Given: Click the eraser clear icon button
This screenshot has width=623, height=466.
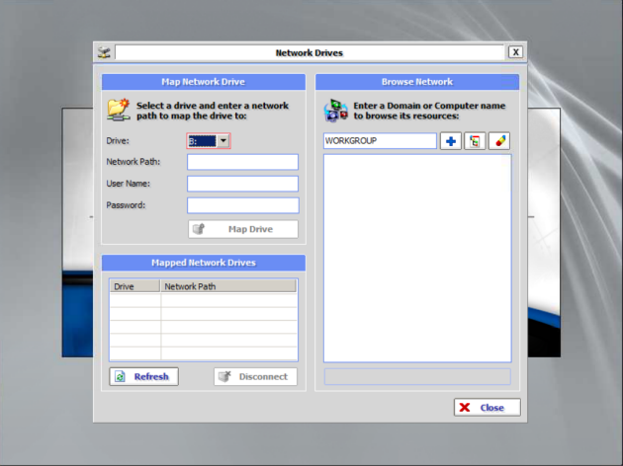Looking at the screenshot, I should pos(499,141).
